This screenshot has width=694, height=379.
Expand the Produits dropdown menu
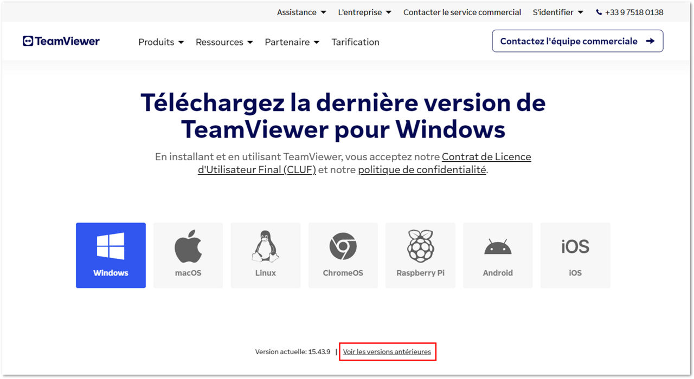click(161, 42)
